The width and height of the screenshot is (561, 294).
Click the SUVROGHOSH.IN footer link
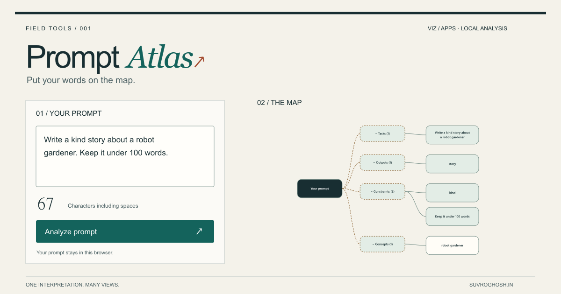[x=491, y=285]
